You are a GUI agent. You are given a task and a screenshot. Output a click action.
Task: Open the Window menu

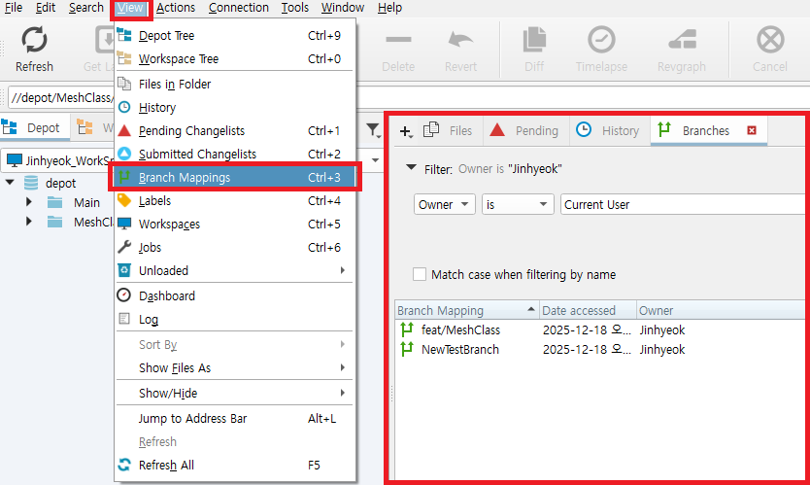(343, 8)
